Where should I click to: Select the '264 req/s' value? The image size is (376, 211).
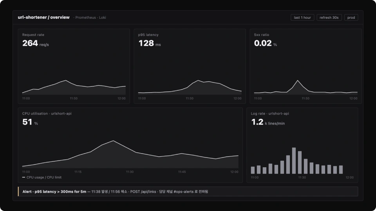click(x=36, y=43)
